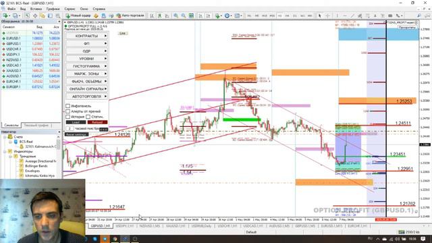Expand the ГИСТОГРАММА panel menu
This screenshot has height=243, width=432.
coord(86,66)
